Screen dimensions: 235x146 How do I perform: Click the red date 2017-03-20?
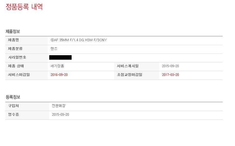tap(170, 75)
